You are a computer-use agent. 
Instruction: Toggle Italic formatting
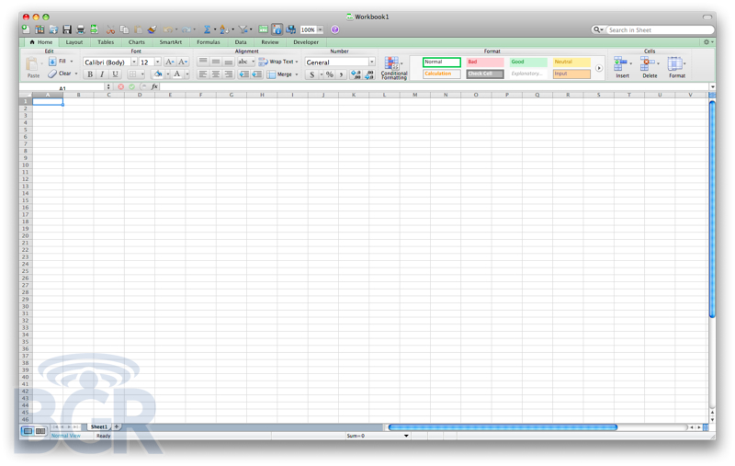[x=102, y=74]
